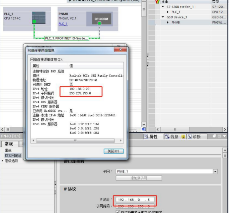Select the IPv4 地址 192.168.0.22 row
The width and height of the screenshot is (229, 213).
tap(77, 89)
